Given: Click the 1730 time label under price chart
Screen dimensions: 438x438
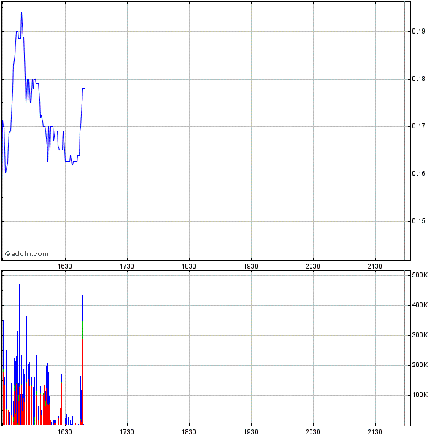Looking at the screenshot, I should [127, 266].
